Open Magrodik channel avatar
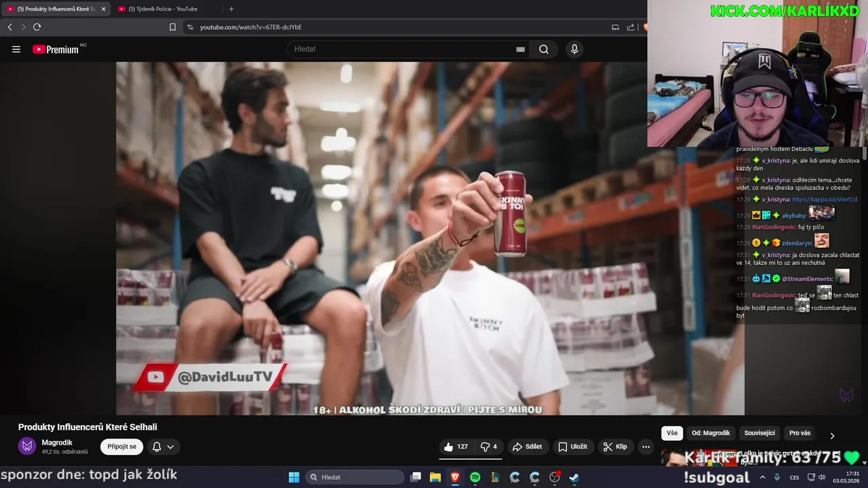 pyautogui.click(x=27, y=446)
